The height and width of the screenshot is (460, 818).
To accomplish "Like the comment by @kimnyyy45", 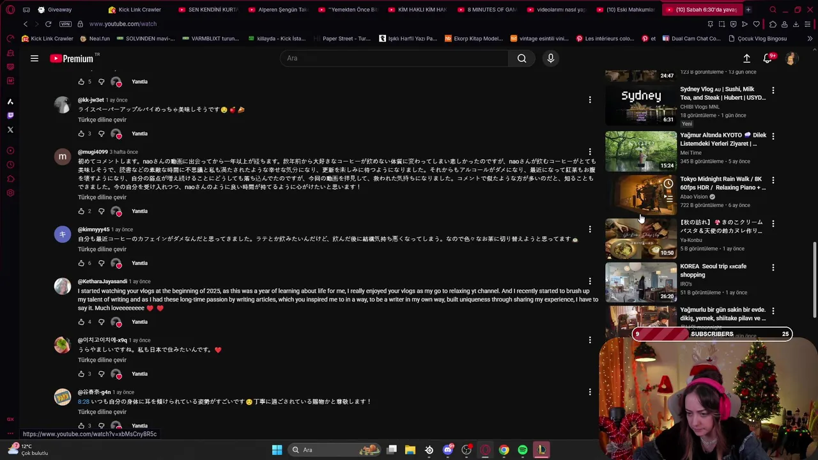I will click(x=81, y=263).
